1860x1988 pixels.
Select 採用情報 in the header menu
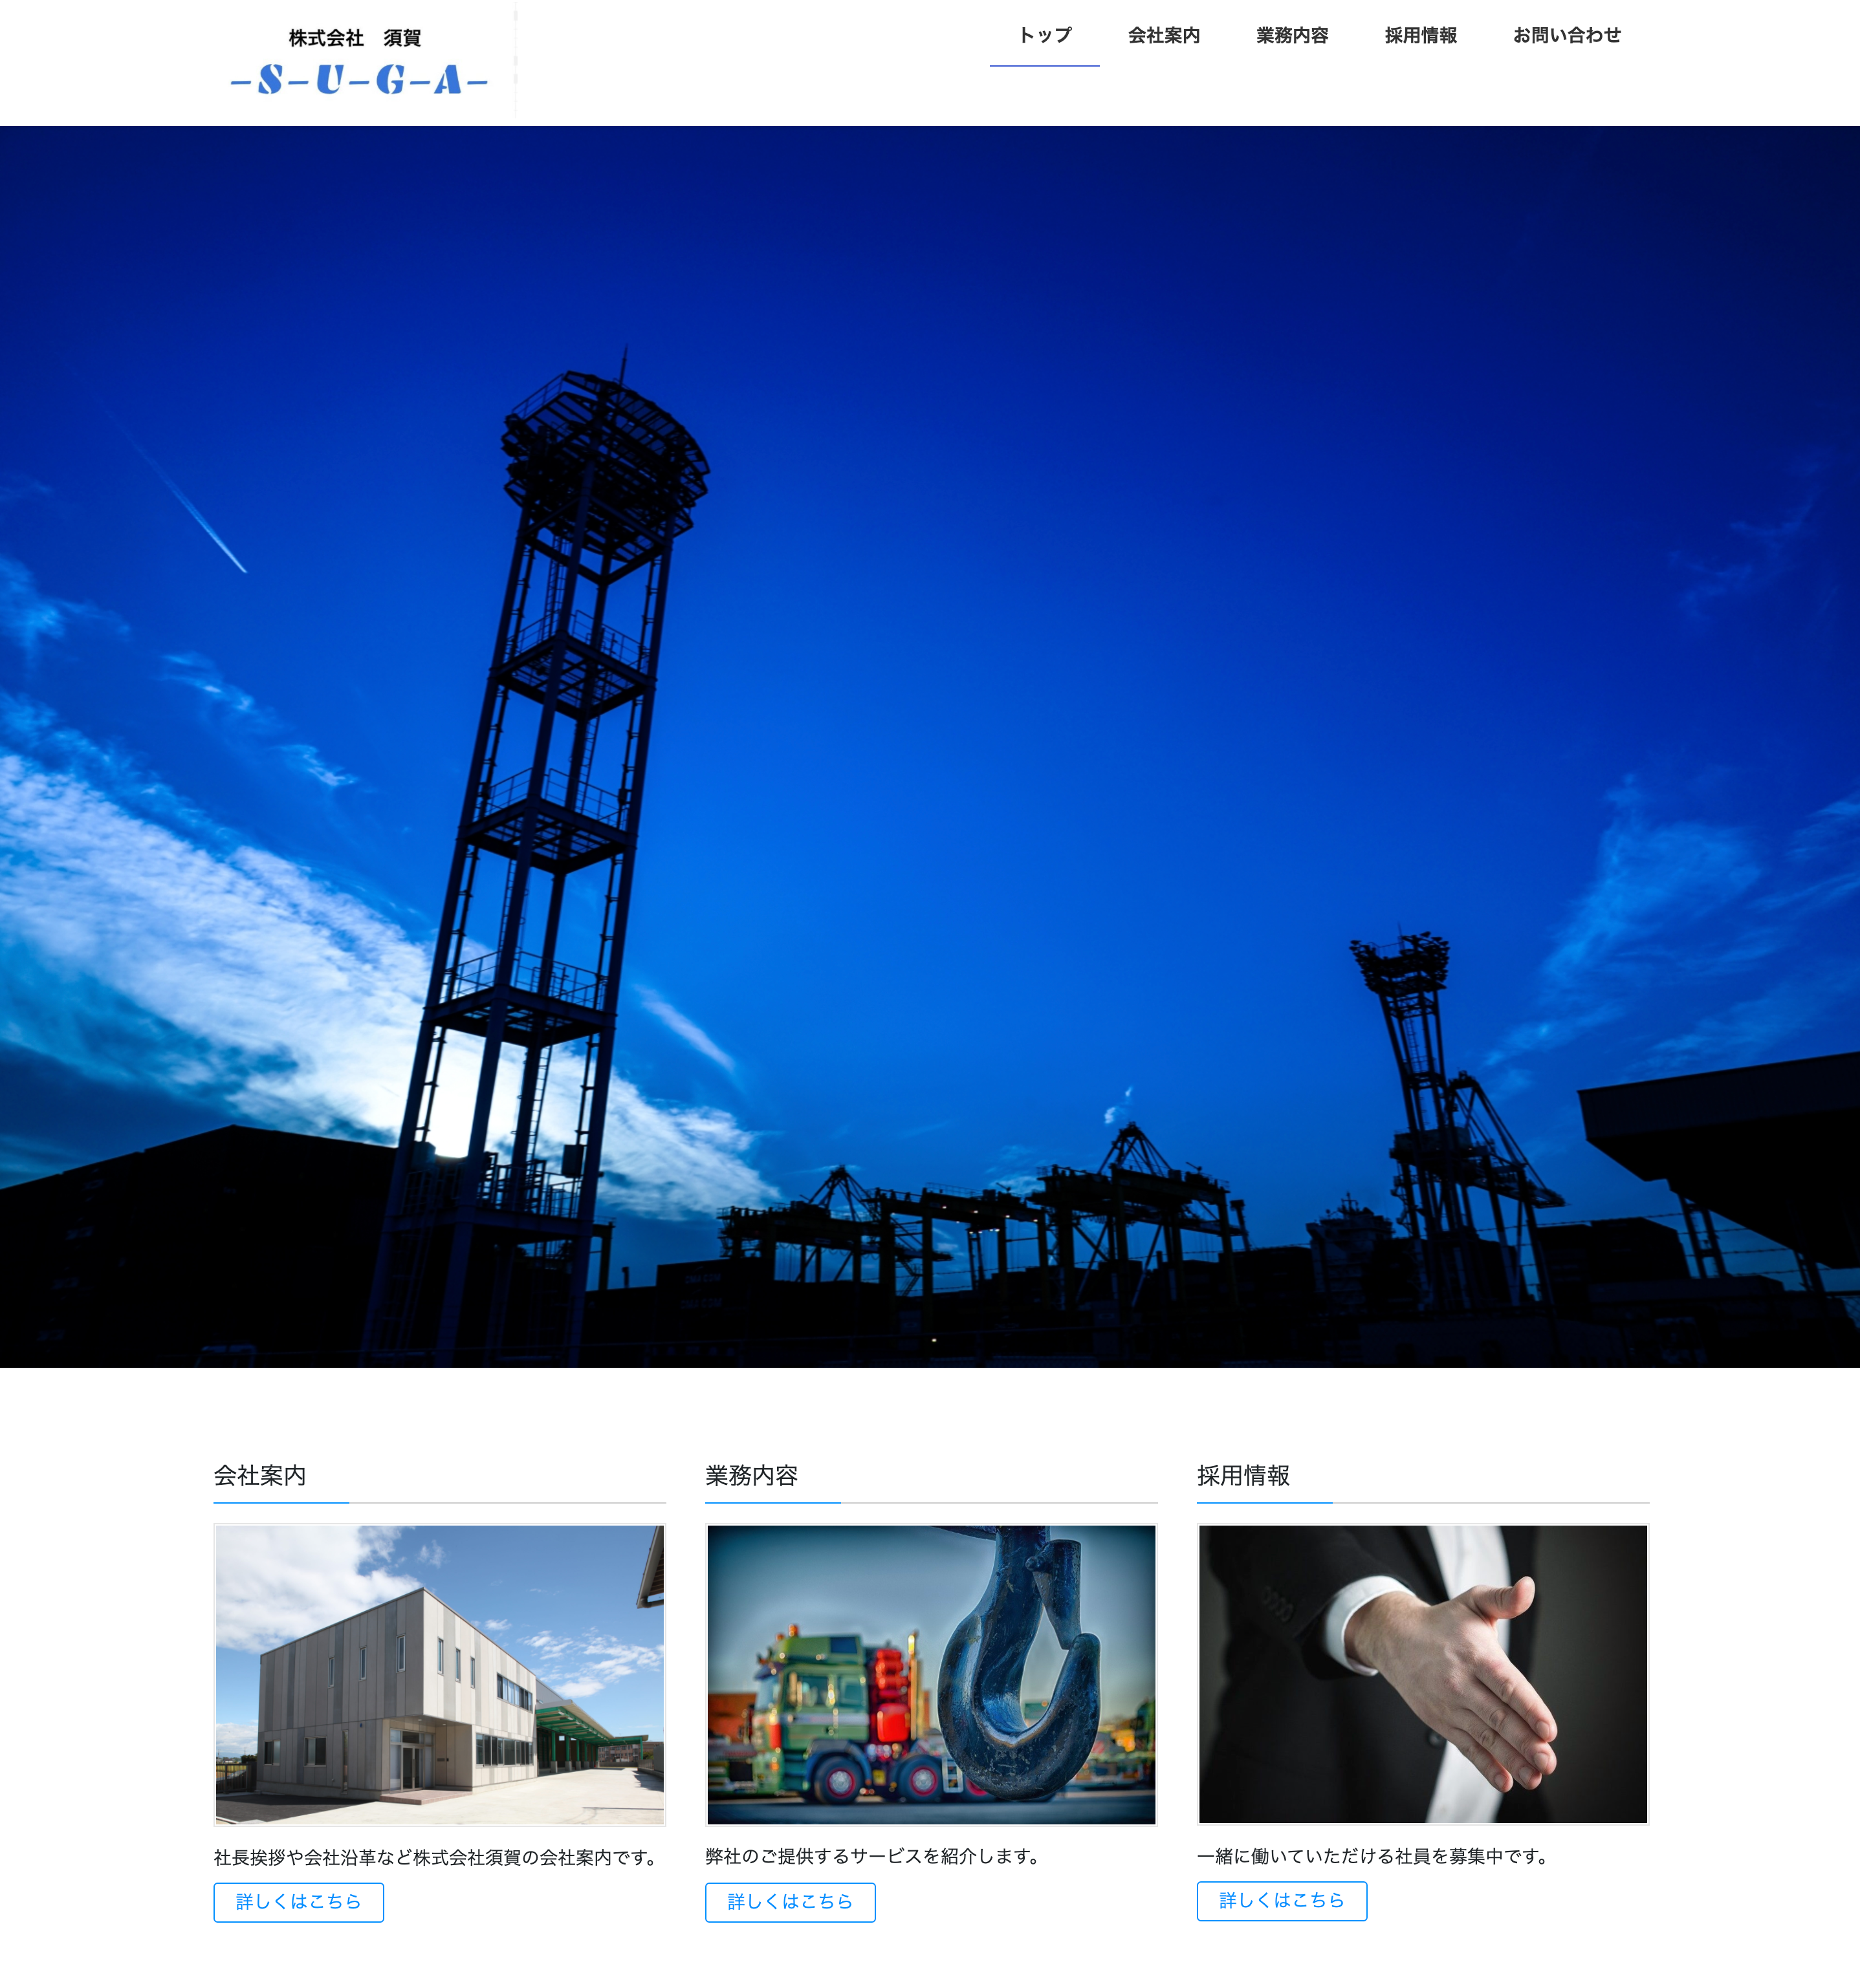[x=1420, y=35]
